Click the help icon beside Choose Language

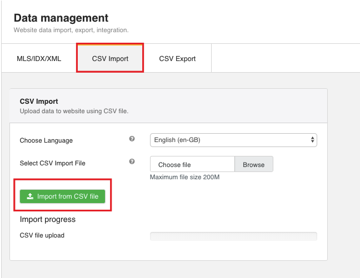pyautogui.click(x=132, y=139)
